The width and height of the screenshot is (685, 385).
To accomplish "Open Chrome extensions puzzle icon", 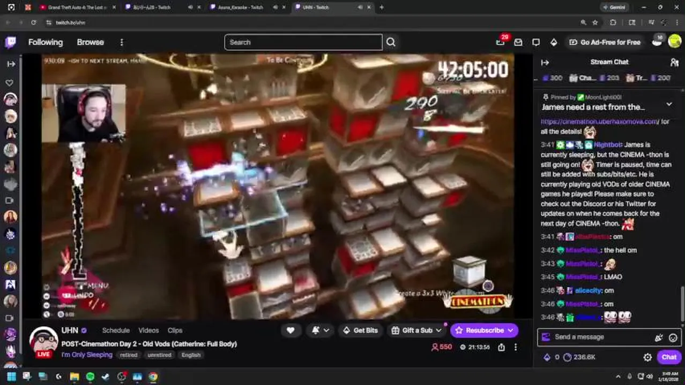I will pos(613,22).
